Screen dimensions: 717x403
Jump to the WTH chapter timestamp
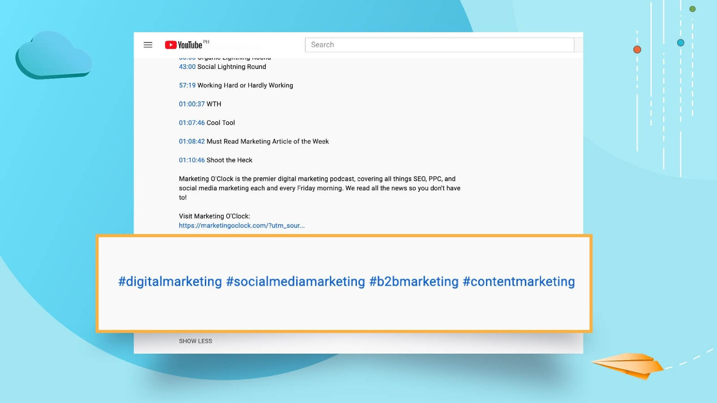191,104
